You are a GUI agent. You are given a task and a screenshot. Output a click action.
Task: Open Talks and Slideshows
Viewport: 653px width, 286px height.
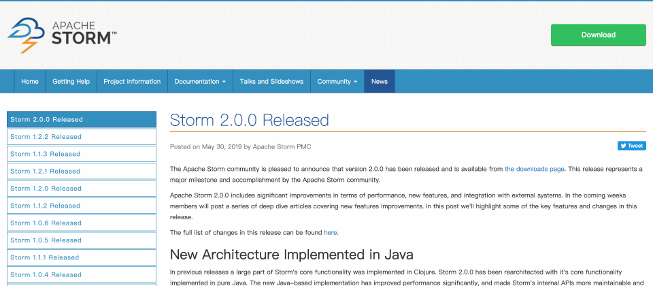(x=271, y=81)
